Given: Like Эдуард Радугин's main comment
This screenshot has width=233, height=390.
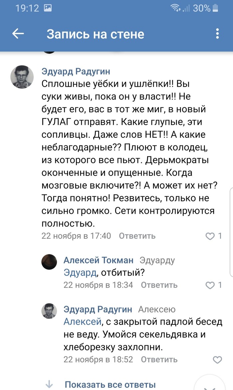Looking at the screenshot, I should point(210,236).
